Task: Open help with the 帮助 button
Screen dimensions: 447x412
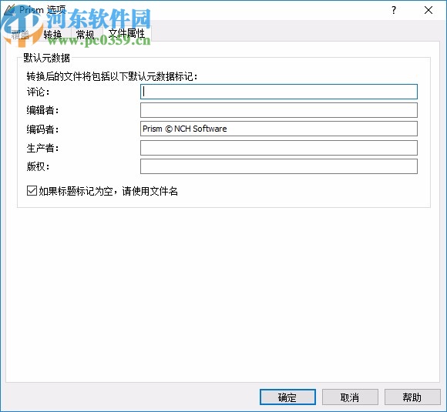Action: tap(412, 397)
